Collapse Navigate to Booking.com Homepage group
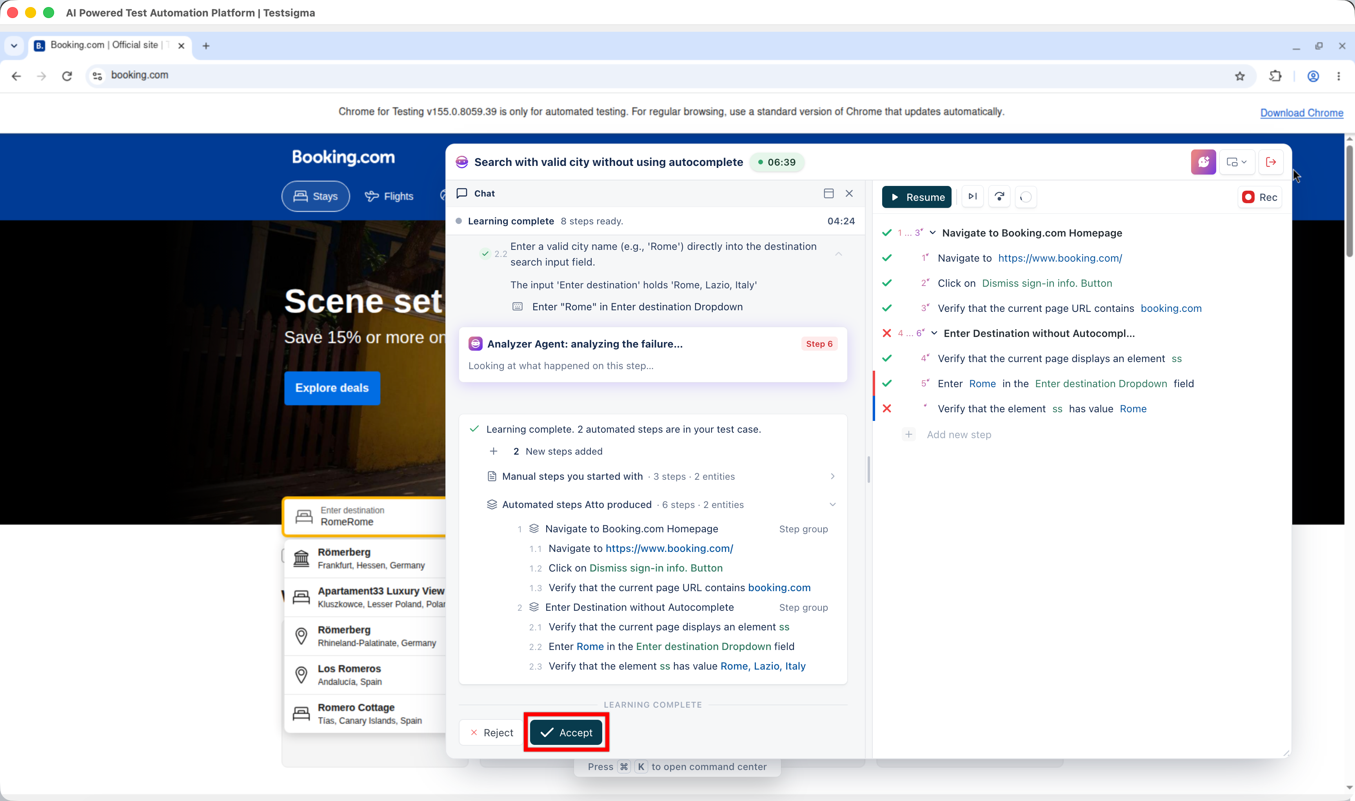The height and width of the screenshot is (801, 1355). (932, 233)
